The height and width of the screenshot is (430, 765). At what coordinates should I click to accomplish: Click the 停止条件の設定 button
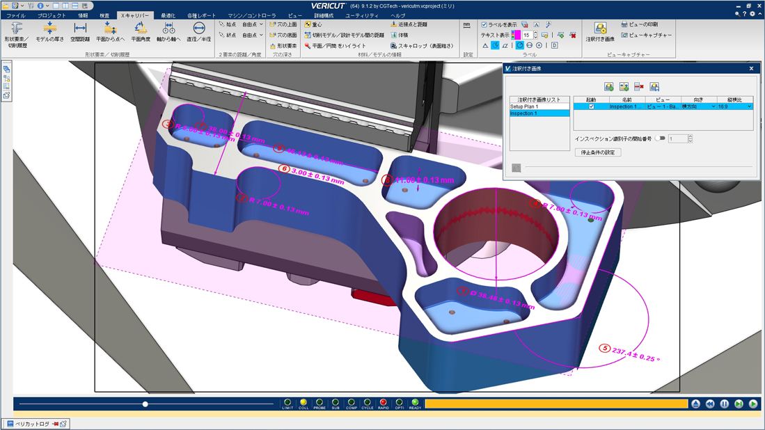click(x=598, y=152)
